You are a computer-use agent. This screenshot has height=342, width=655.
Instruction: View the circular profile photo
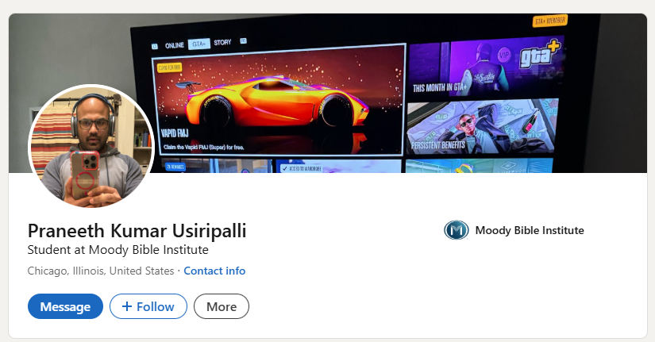point(91,147)
